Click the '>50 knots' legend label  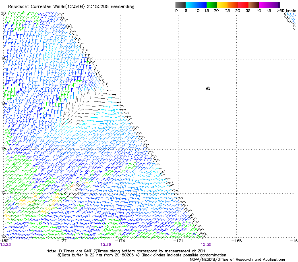(x=286, y=11)
